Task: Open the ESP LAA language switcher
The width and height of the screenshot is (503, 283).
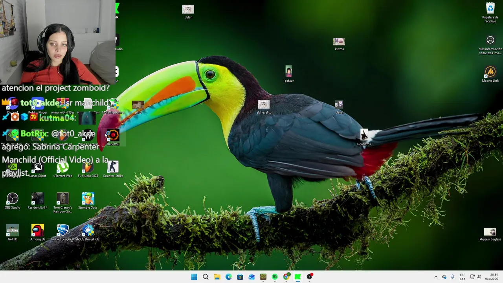Action: tap(463, 277)
